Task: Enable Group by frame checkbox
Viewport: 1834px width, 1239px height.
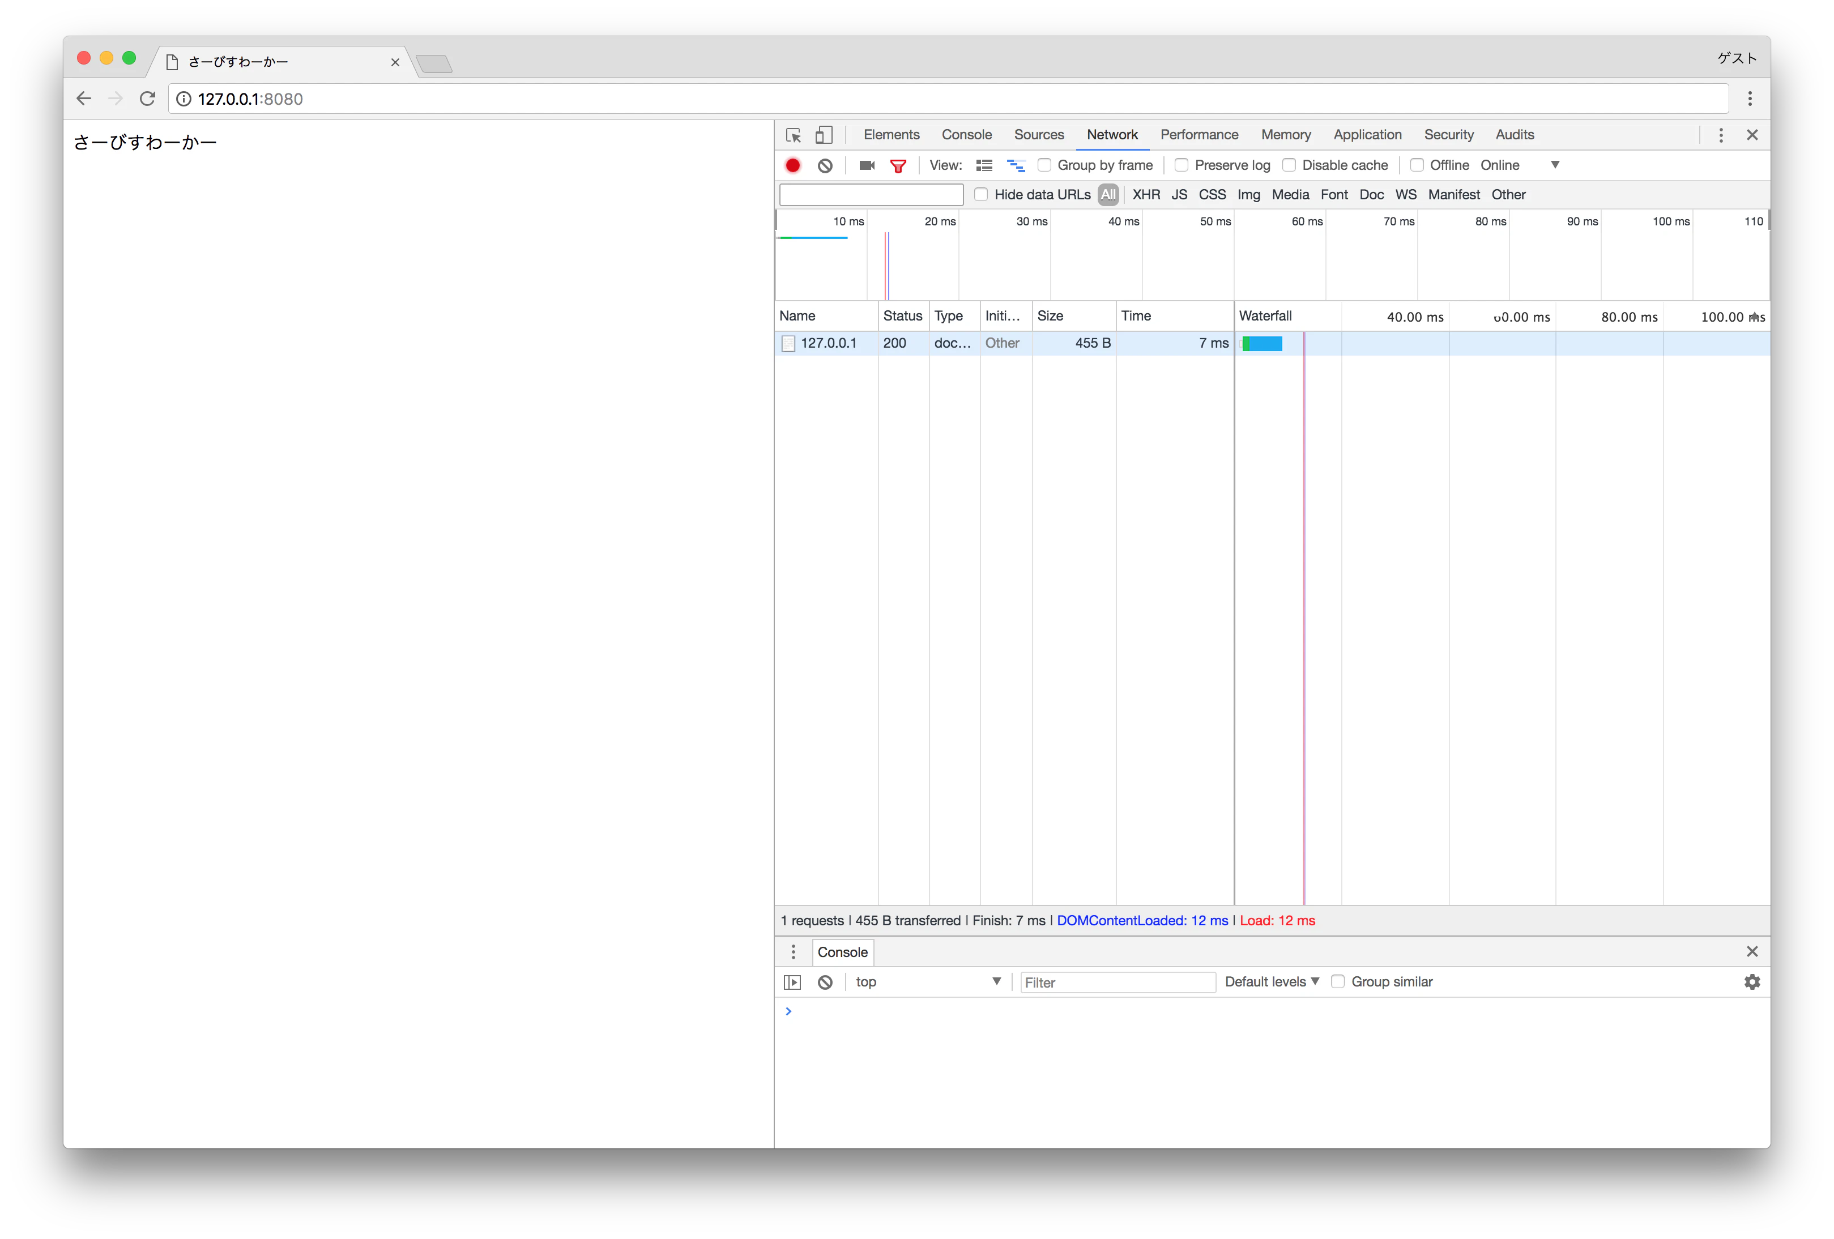Action: pyautogui.click(x=1044, y=165)
